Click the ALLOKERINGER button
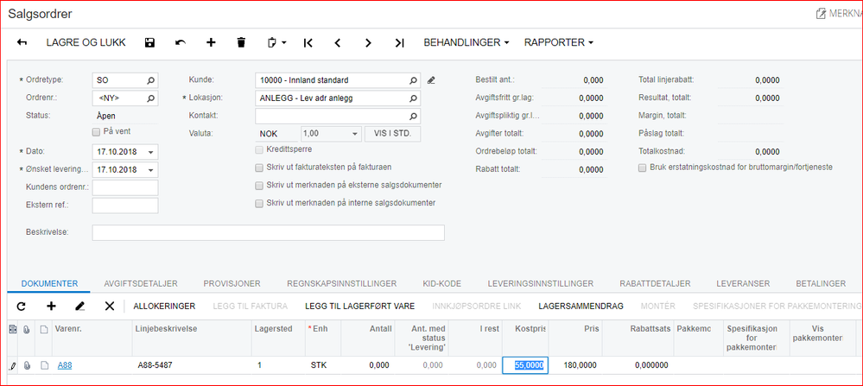Image resolution: width=863 pixels, height=386 pixels. [164, 307]
